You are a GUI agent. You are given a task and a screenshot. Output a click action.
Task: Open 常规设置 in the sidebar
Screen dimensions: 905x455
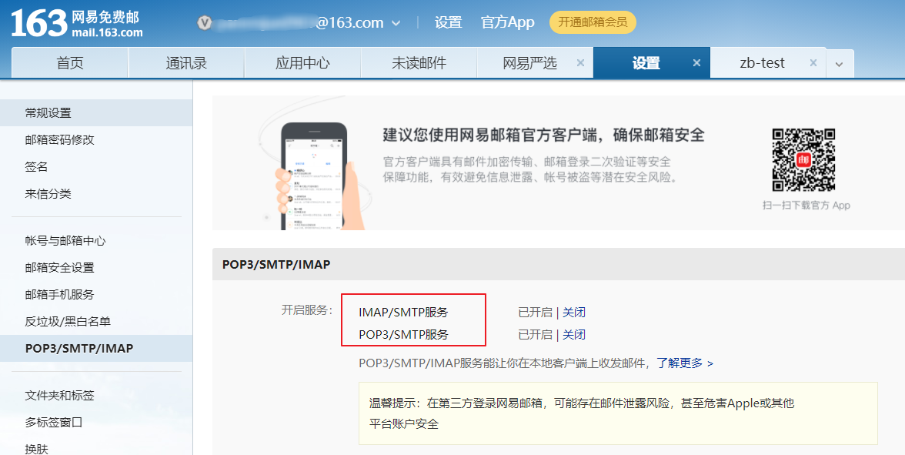[x=96, y=112]
